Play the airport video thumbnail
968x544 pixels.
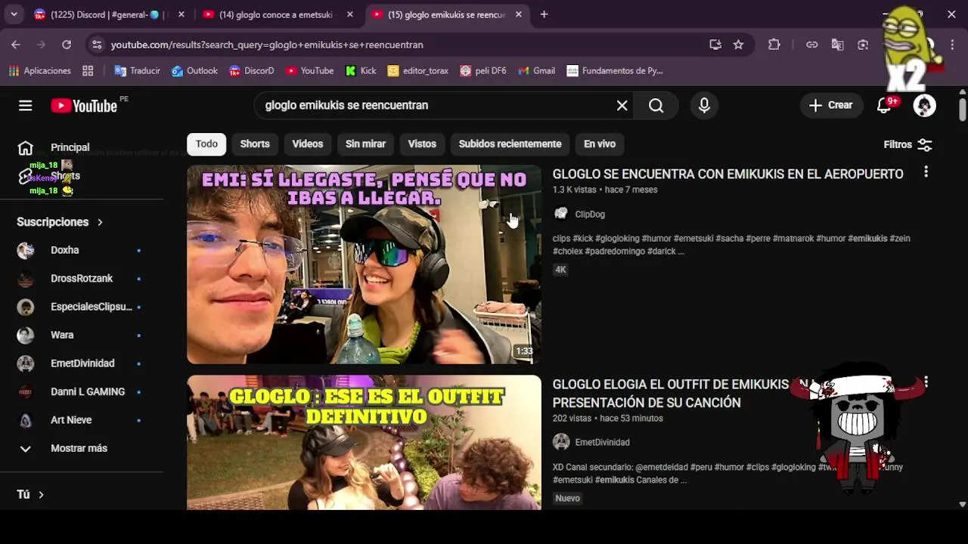click(364, 264)
